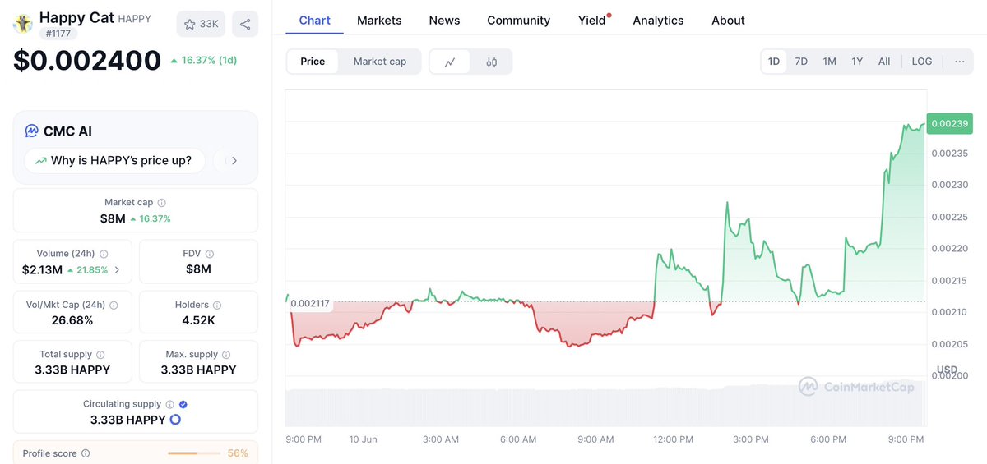Open the Chart tab

(x=315, y=20)
